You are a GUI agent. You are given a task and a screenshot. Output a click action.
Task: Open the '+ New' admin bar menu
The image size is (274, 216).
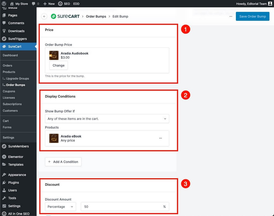point(49,4)
